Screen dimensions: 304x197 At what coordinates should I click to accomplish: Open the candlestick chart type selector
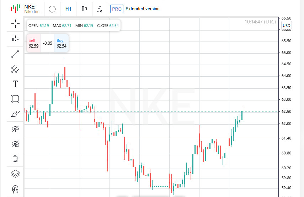(x=84, y=9)
